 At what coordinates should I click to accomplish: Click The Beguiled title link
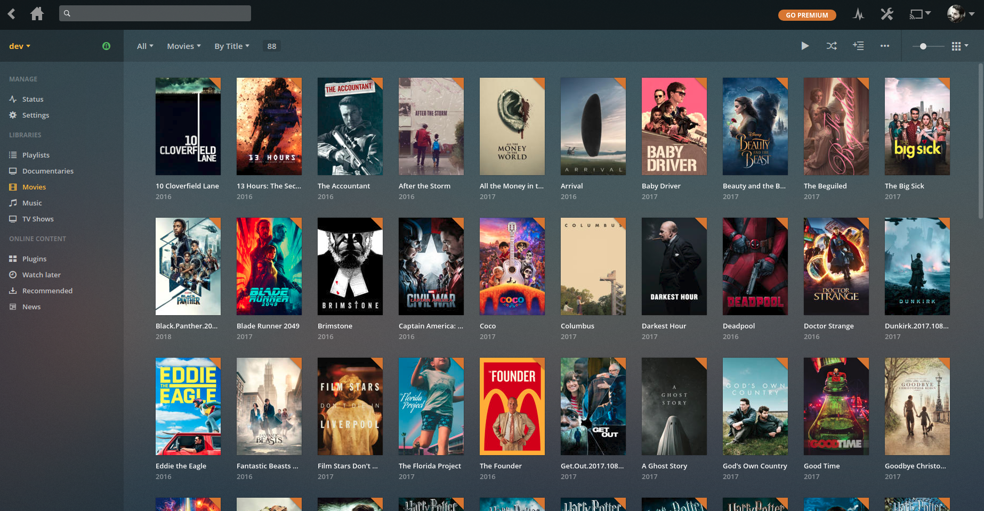[x=825, y=186]
